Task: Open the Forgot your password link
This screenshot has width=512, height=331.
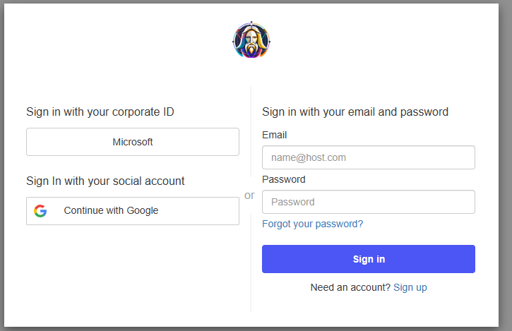Action: point(312,224)
